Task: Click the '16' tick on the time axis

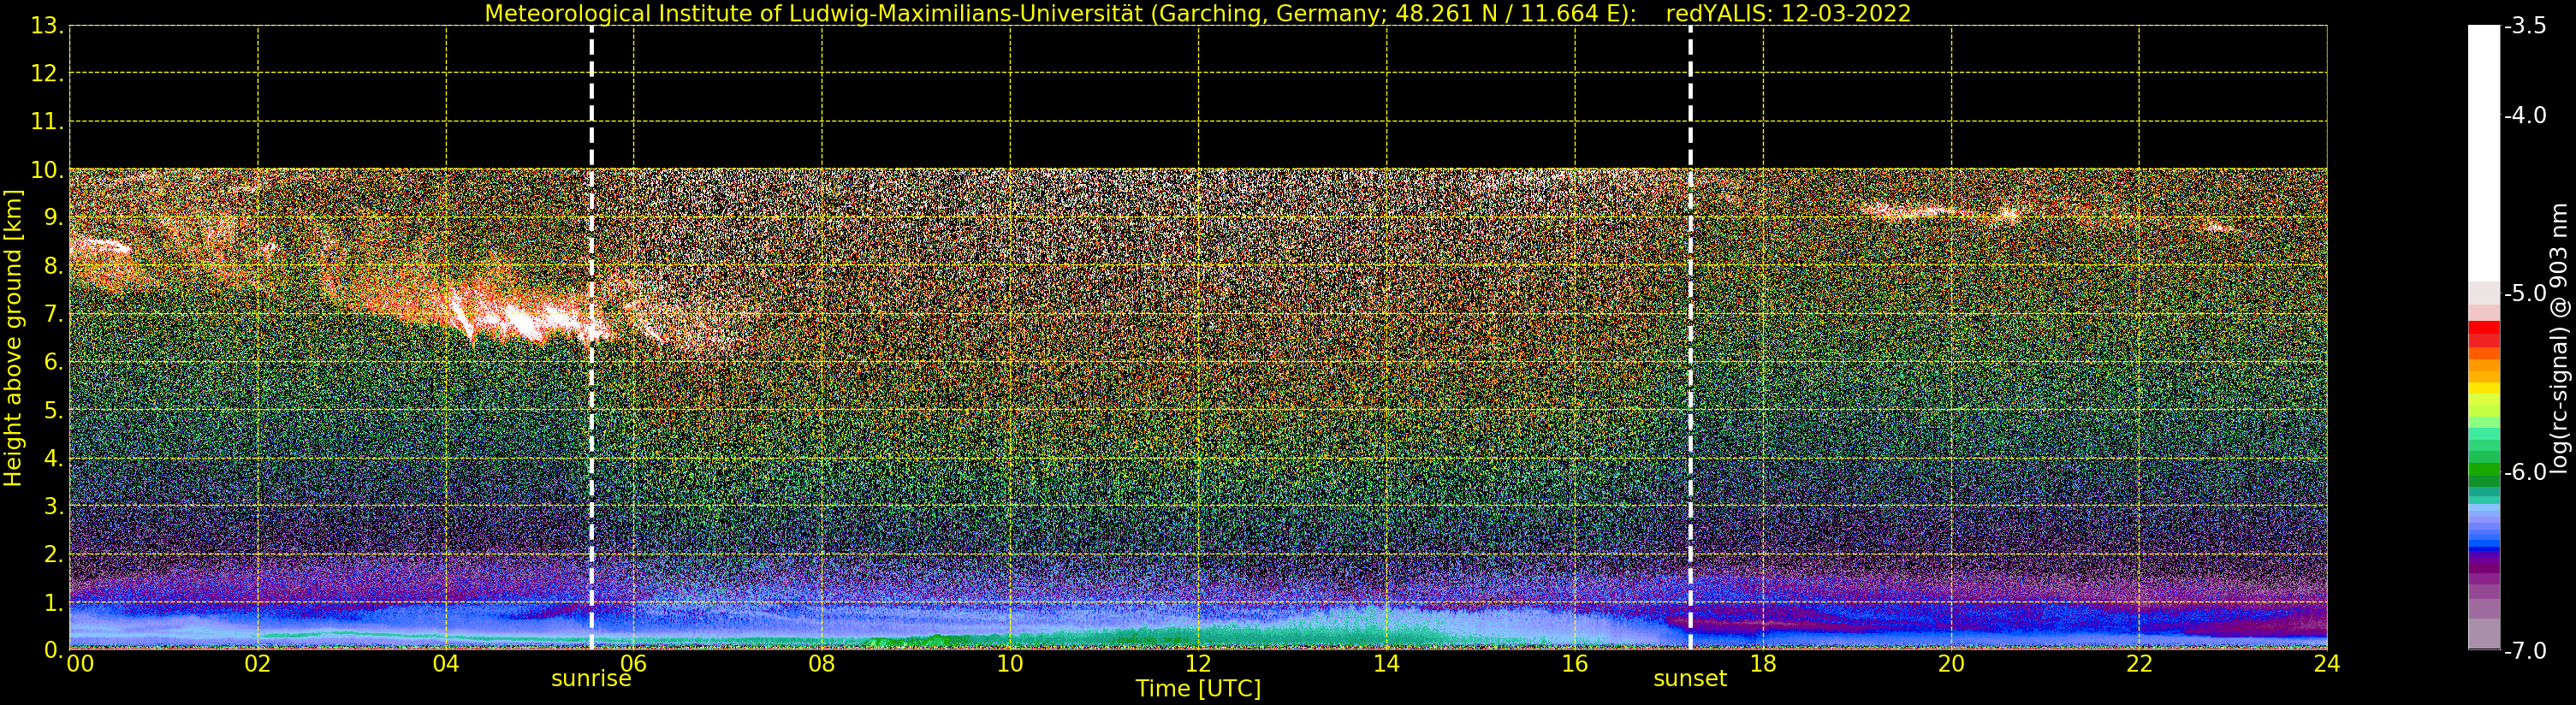Action: [x=1575, y=663]
